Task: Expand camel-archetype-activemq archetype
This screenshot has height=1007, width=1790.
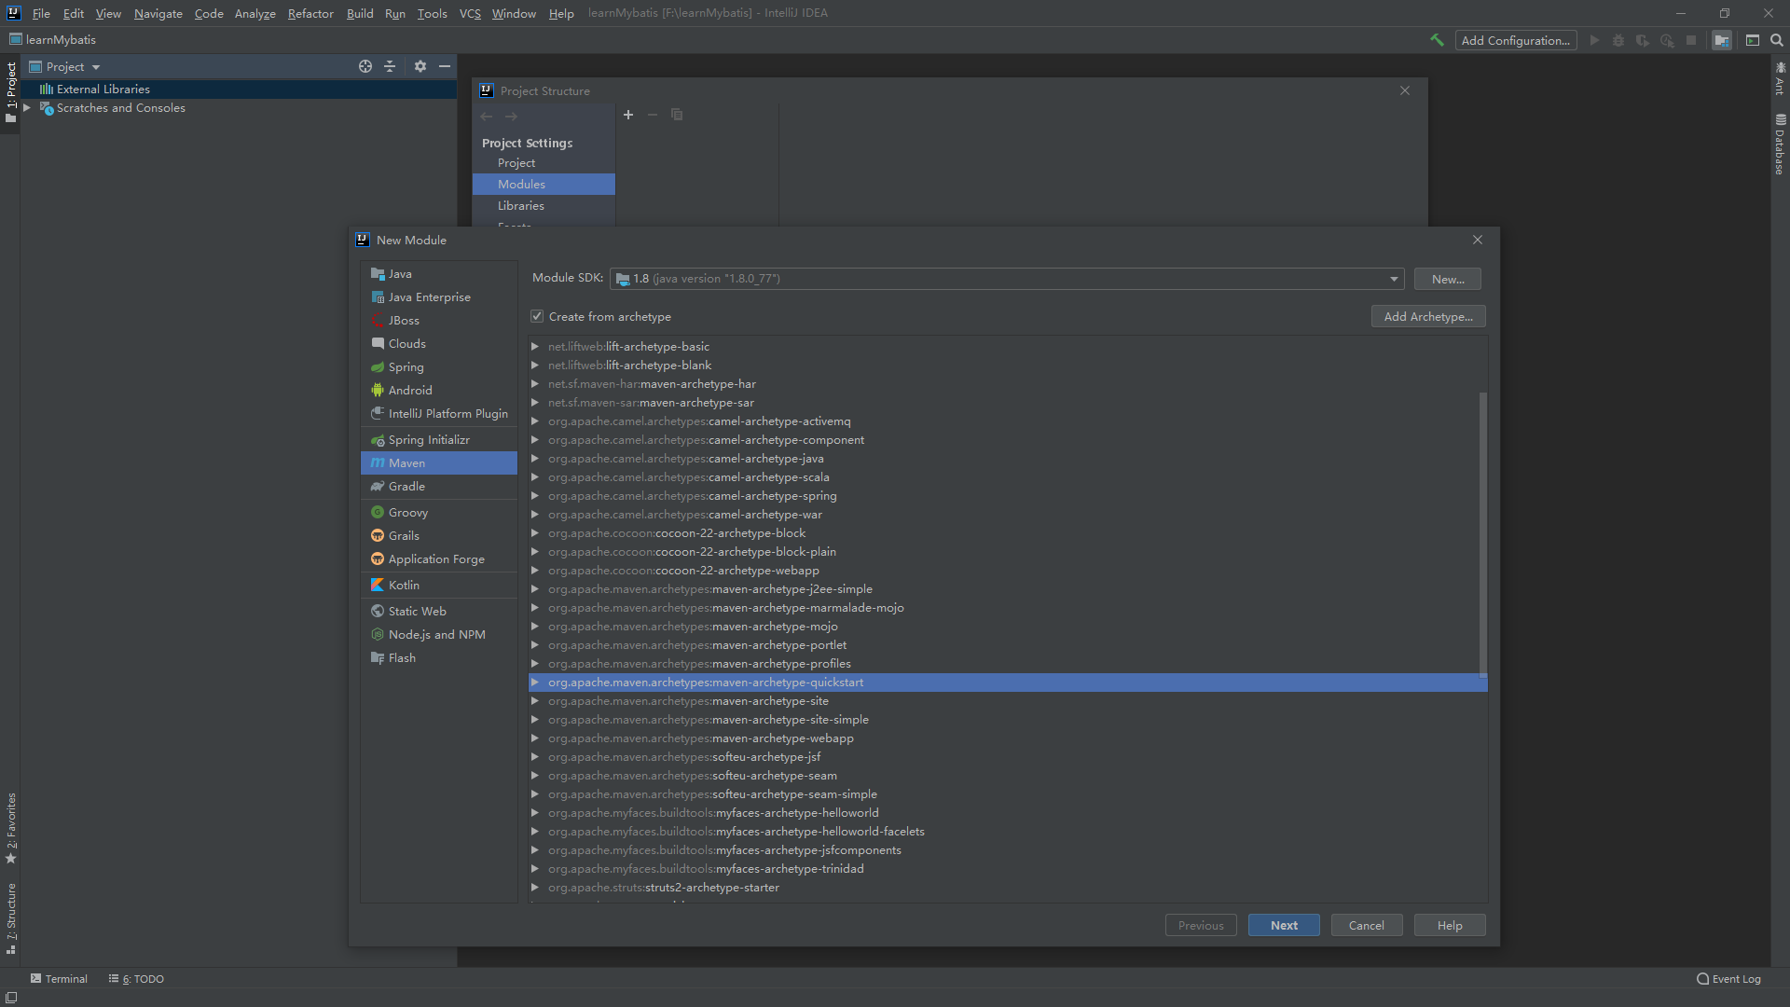Action: 535,421
